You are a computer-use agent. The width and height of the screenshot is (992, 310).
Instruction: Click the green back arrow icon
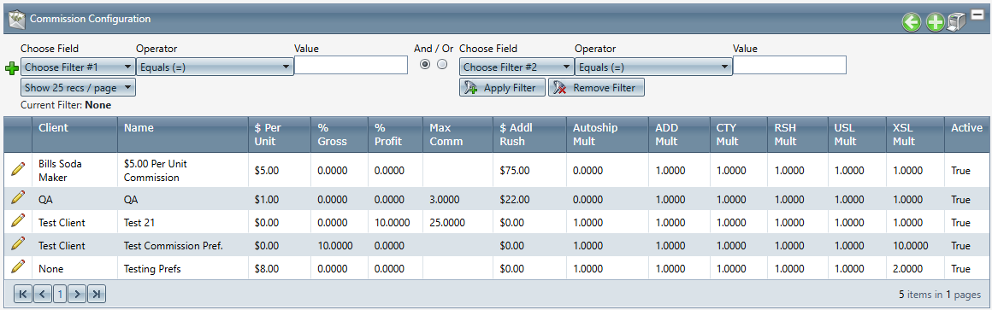(x=912, y=23)
